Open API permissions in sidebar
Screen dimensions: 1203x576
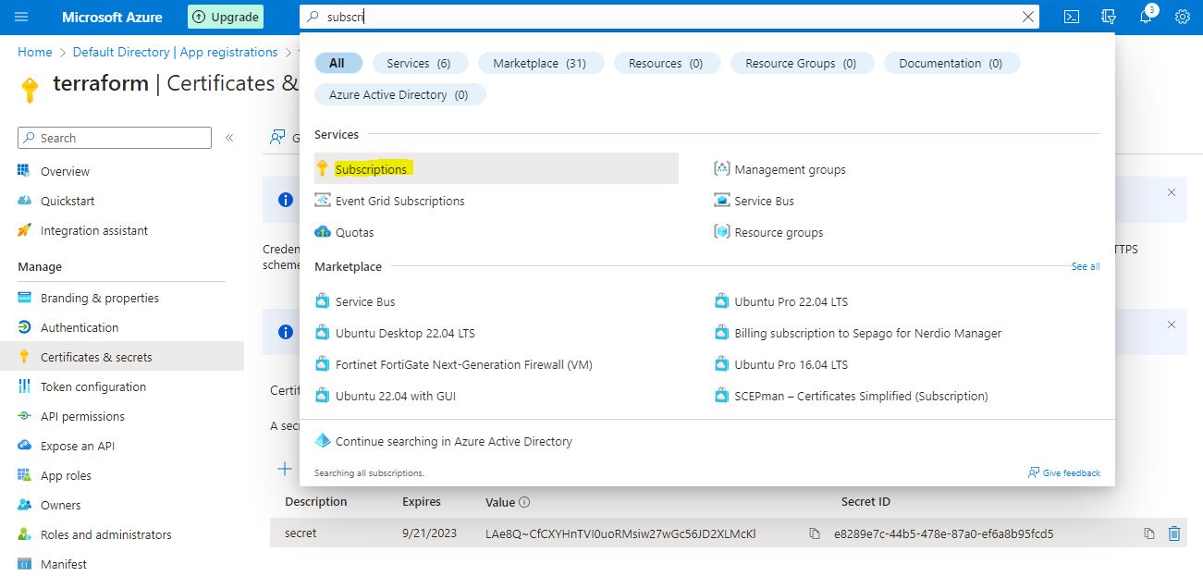pyautogui.click(x=84, y=416)
